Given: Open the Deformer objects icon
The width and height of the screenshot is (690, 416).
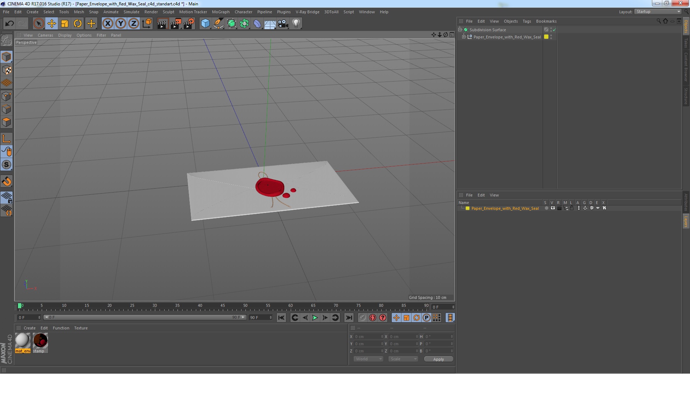Looking at the screenshot, I should click(x=257, y=24).
